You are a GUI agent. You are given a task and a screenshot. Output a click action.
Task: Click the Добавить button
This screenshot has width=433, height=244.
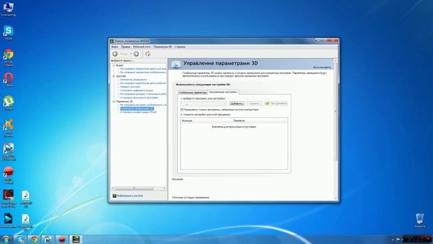pos(237,104)
